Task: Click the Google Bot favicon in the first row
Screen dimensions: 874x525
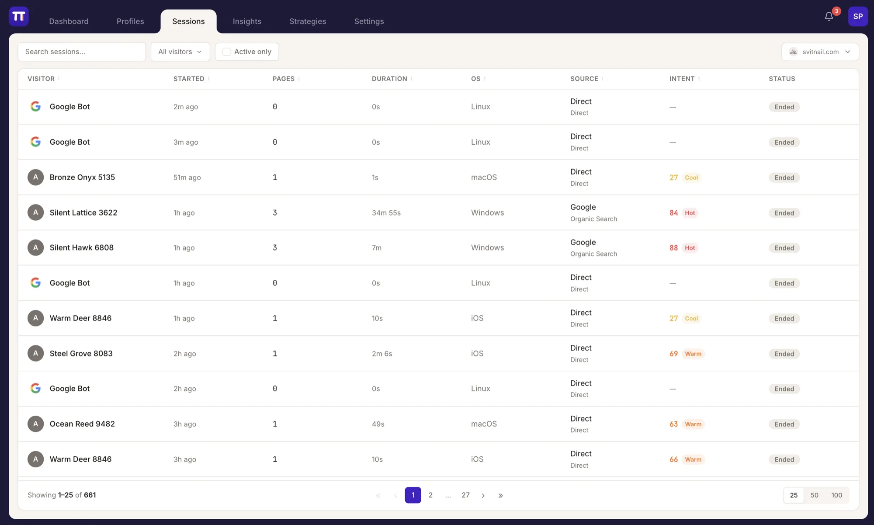Action: coord(35,106)
